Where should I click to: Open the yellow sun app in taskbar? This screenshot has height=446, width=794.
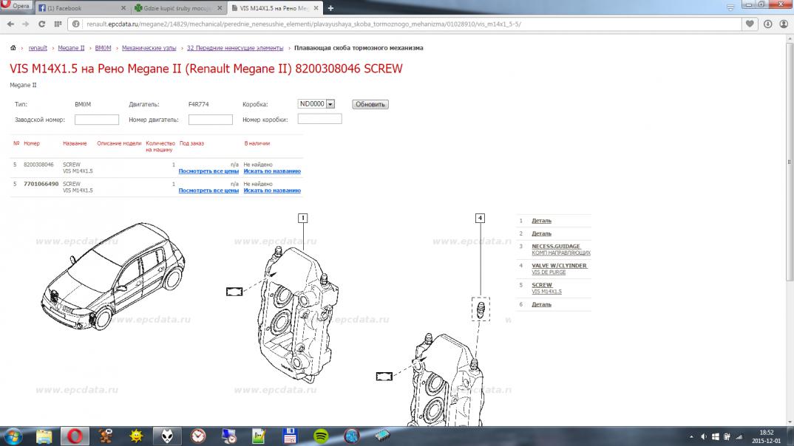pyautogui.click(x=136, y=436)
